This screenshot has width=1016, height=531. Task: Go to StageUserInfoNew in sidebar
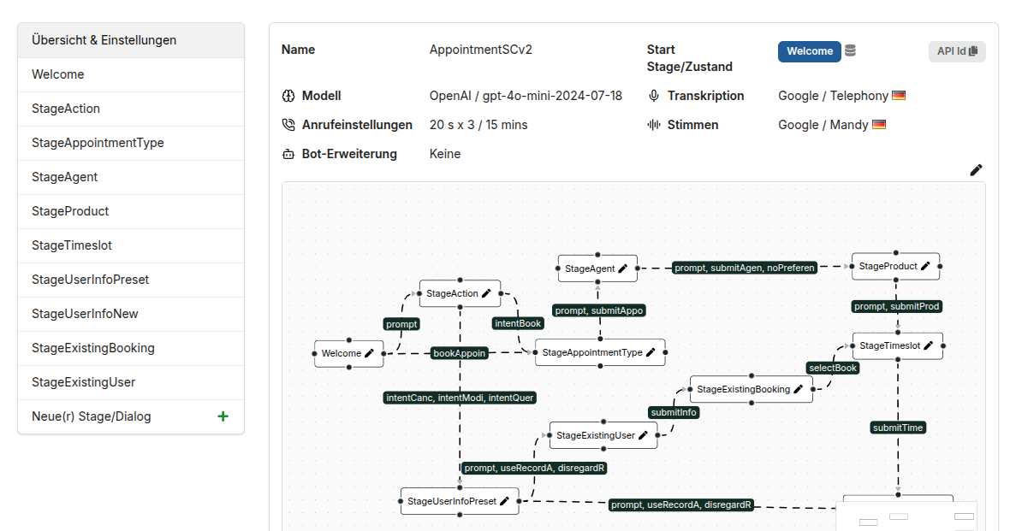[131, 314]
